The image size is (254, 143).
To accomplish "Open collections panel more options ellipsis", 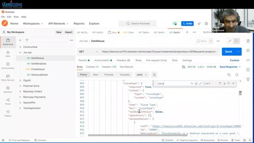I will (x=71, y=40).
